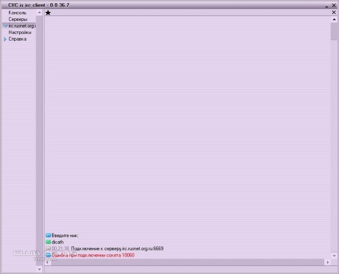Open Настройки in the sidebar
Viewport: 339px width, 274px height.
20,32
